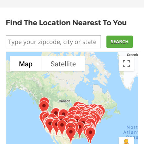
Task: Select the pin near the Dakotas beside Montana
Action: pos(63,113)
